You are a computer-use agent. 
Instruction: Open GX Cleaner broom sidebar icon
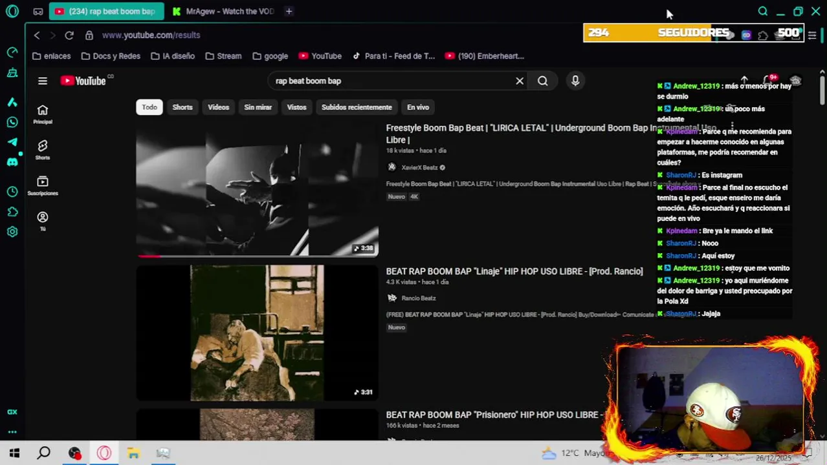click(12, 73)
